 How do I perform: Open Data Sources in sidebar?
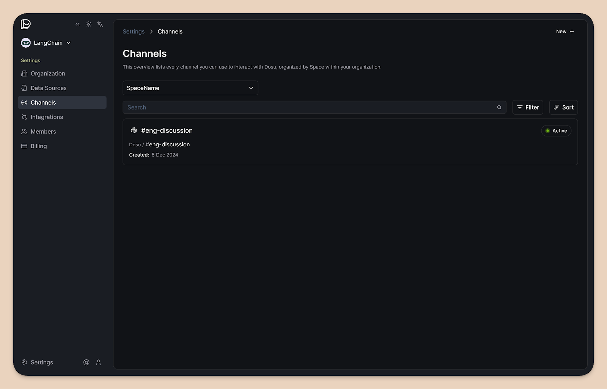[49, 88]
